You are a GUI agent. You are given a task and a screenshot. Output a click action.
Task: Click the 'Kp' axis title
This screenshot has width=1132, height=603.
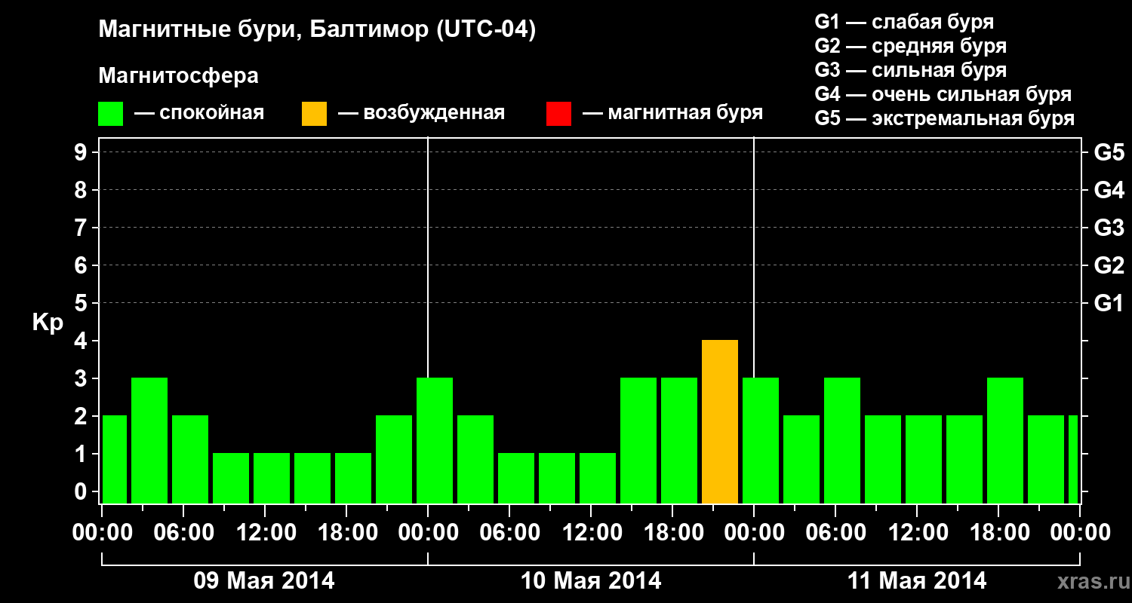pyautogui.click(x=48, y=322)
